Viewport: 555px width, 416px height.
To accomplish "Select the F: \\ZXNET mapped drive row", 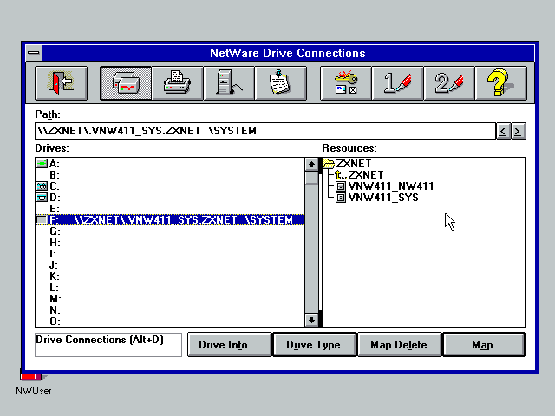I will tap(170, 220).
